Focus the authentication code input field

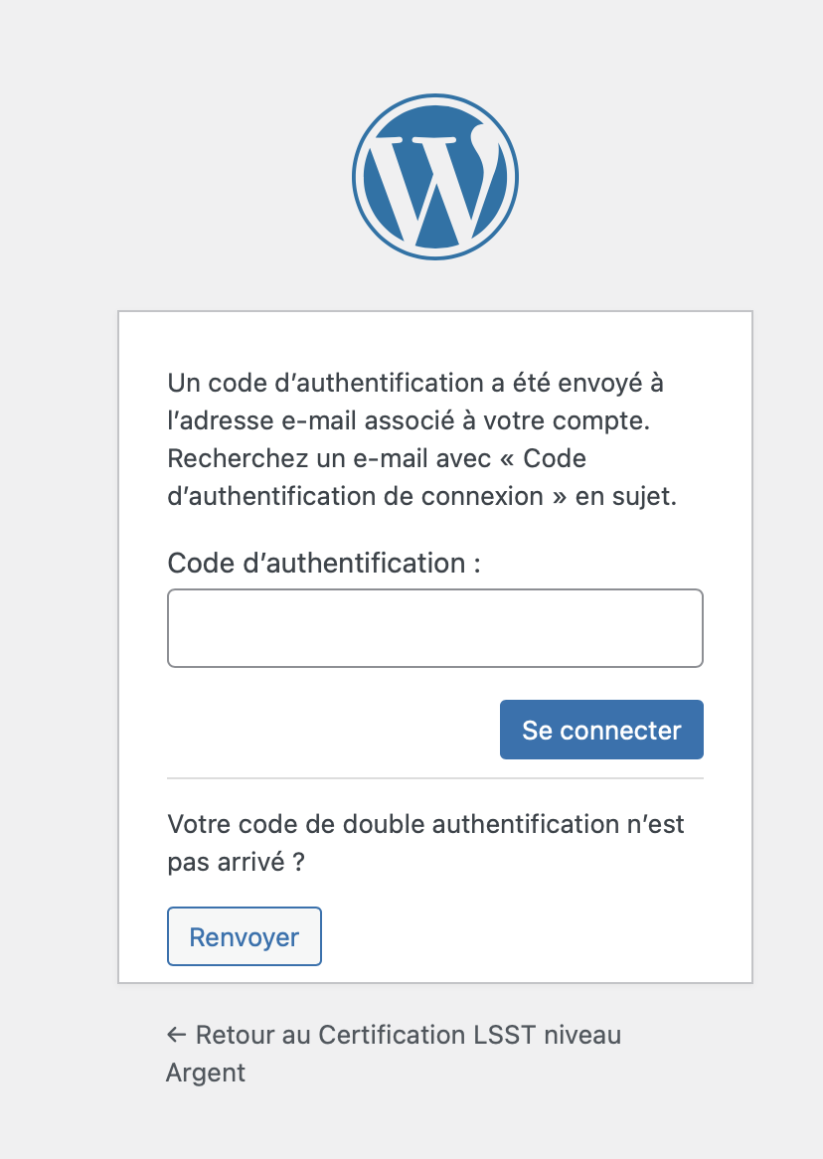pos(435,628)
